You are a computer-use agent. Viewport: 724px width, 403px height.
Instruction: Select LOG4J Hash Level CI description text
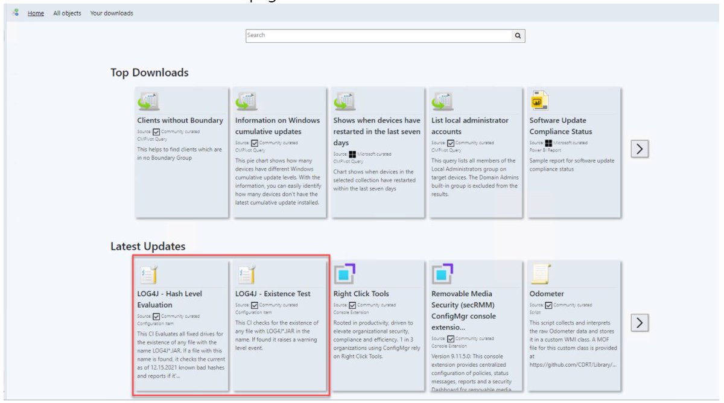point(181,355)
